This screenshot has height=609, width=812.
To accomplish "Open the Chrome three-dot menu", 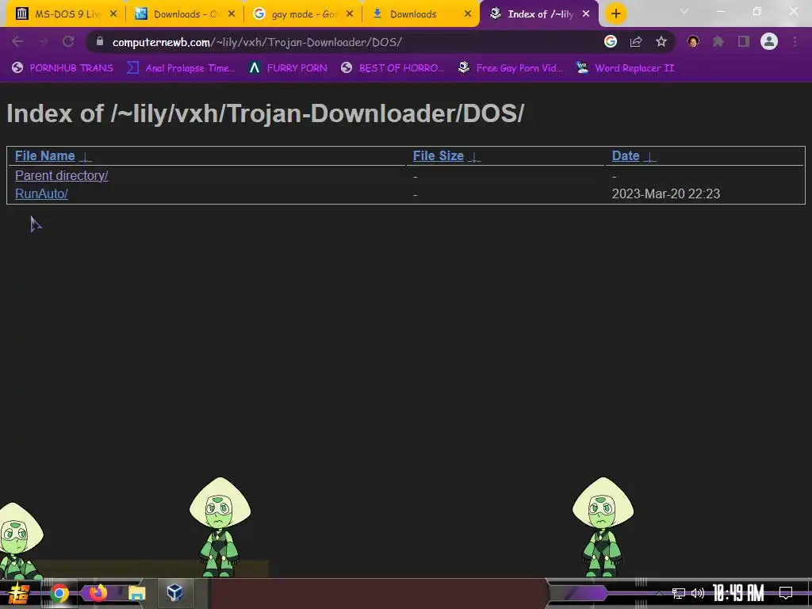I will click(795, 41).
